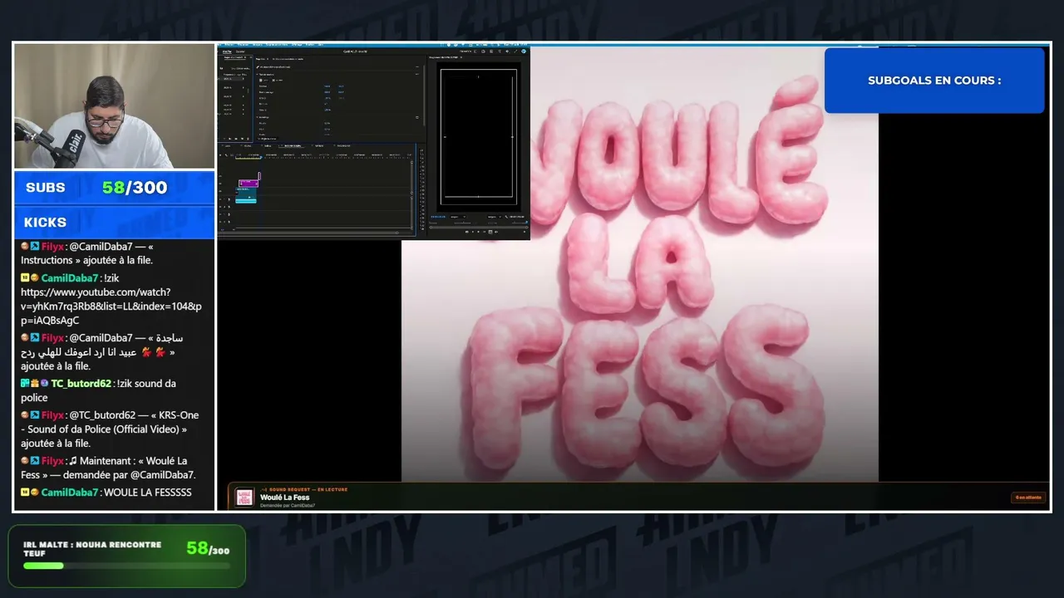Click the KICKS header label
Image resolution: width=1064 pixels, height=598 pixels.
[45, 223]
